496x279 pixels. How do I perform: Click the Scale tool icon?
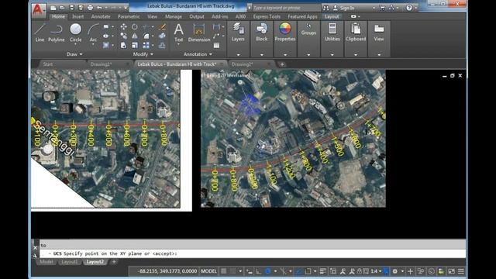point(135,45)
